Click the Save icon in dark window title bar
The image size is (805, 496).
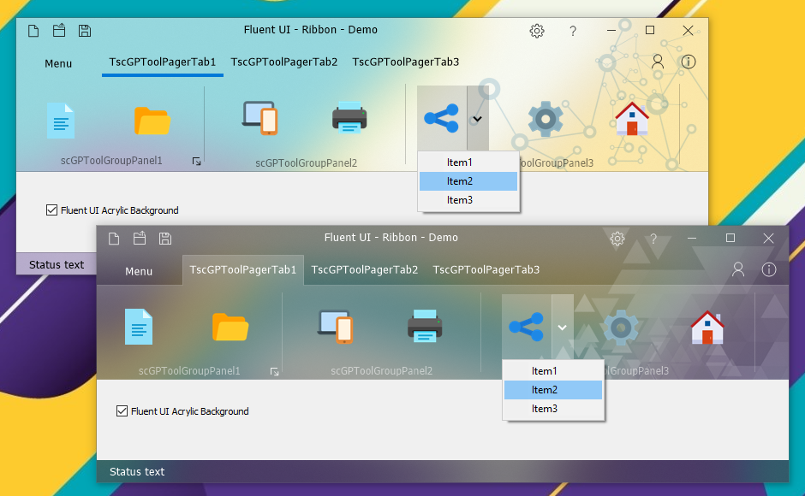[x=164, y=239]
